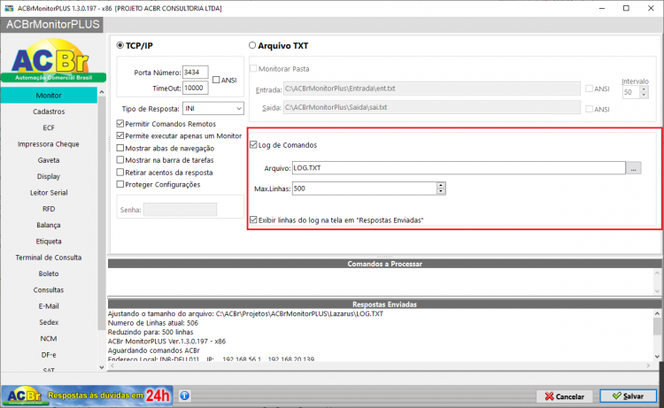
Task: Click the Porta Número input field
Action: click(x=196, y=73)
